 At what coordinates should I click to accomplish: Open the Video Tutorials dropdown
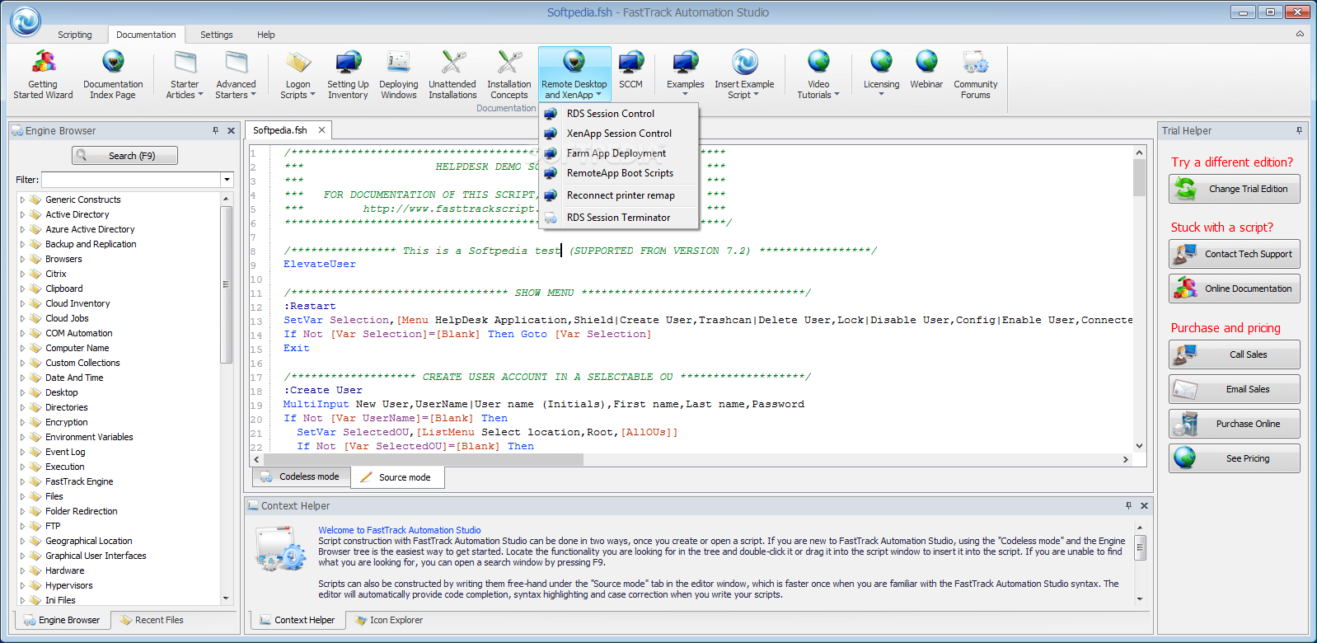pyautogui.click(x=818, y=74)
